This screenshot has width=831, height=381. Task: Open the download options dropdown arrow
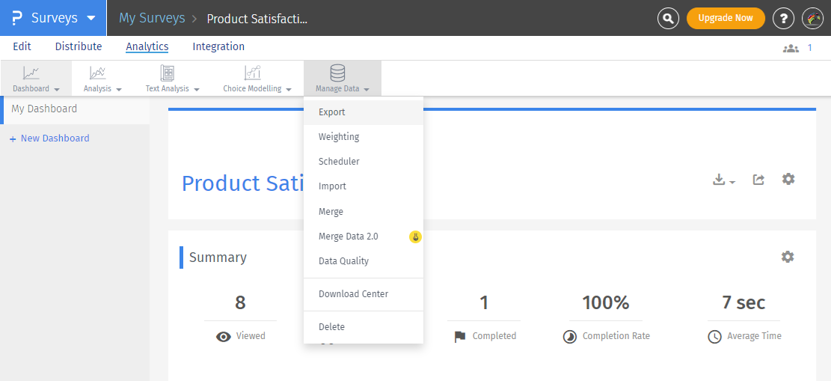(732, 182)
